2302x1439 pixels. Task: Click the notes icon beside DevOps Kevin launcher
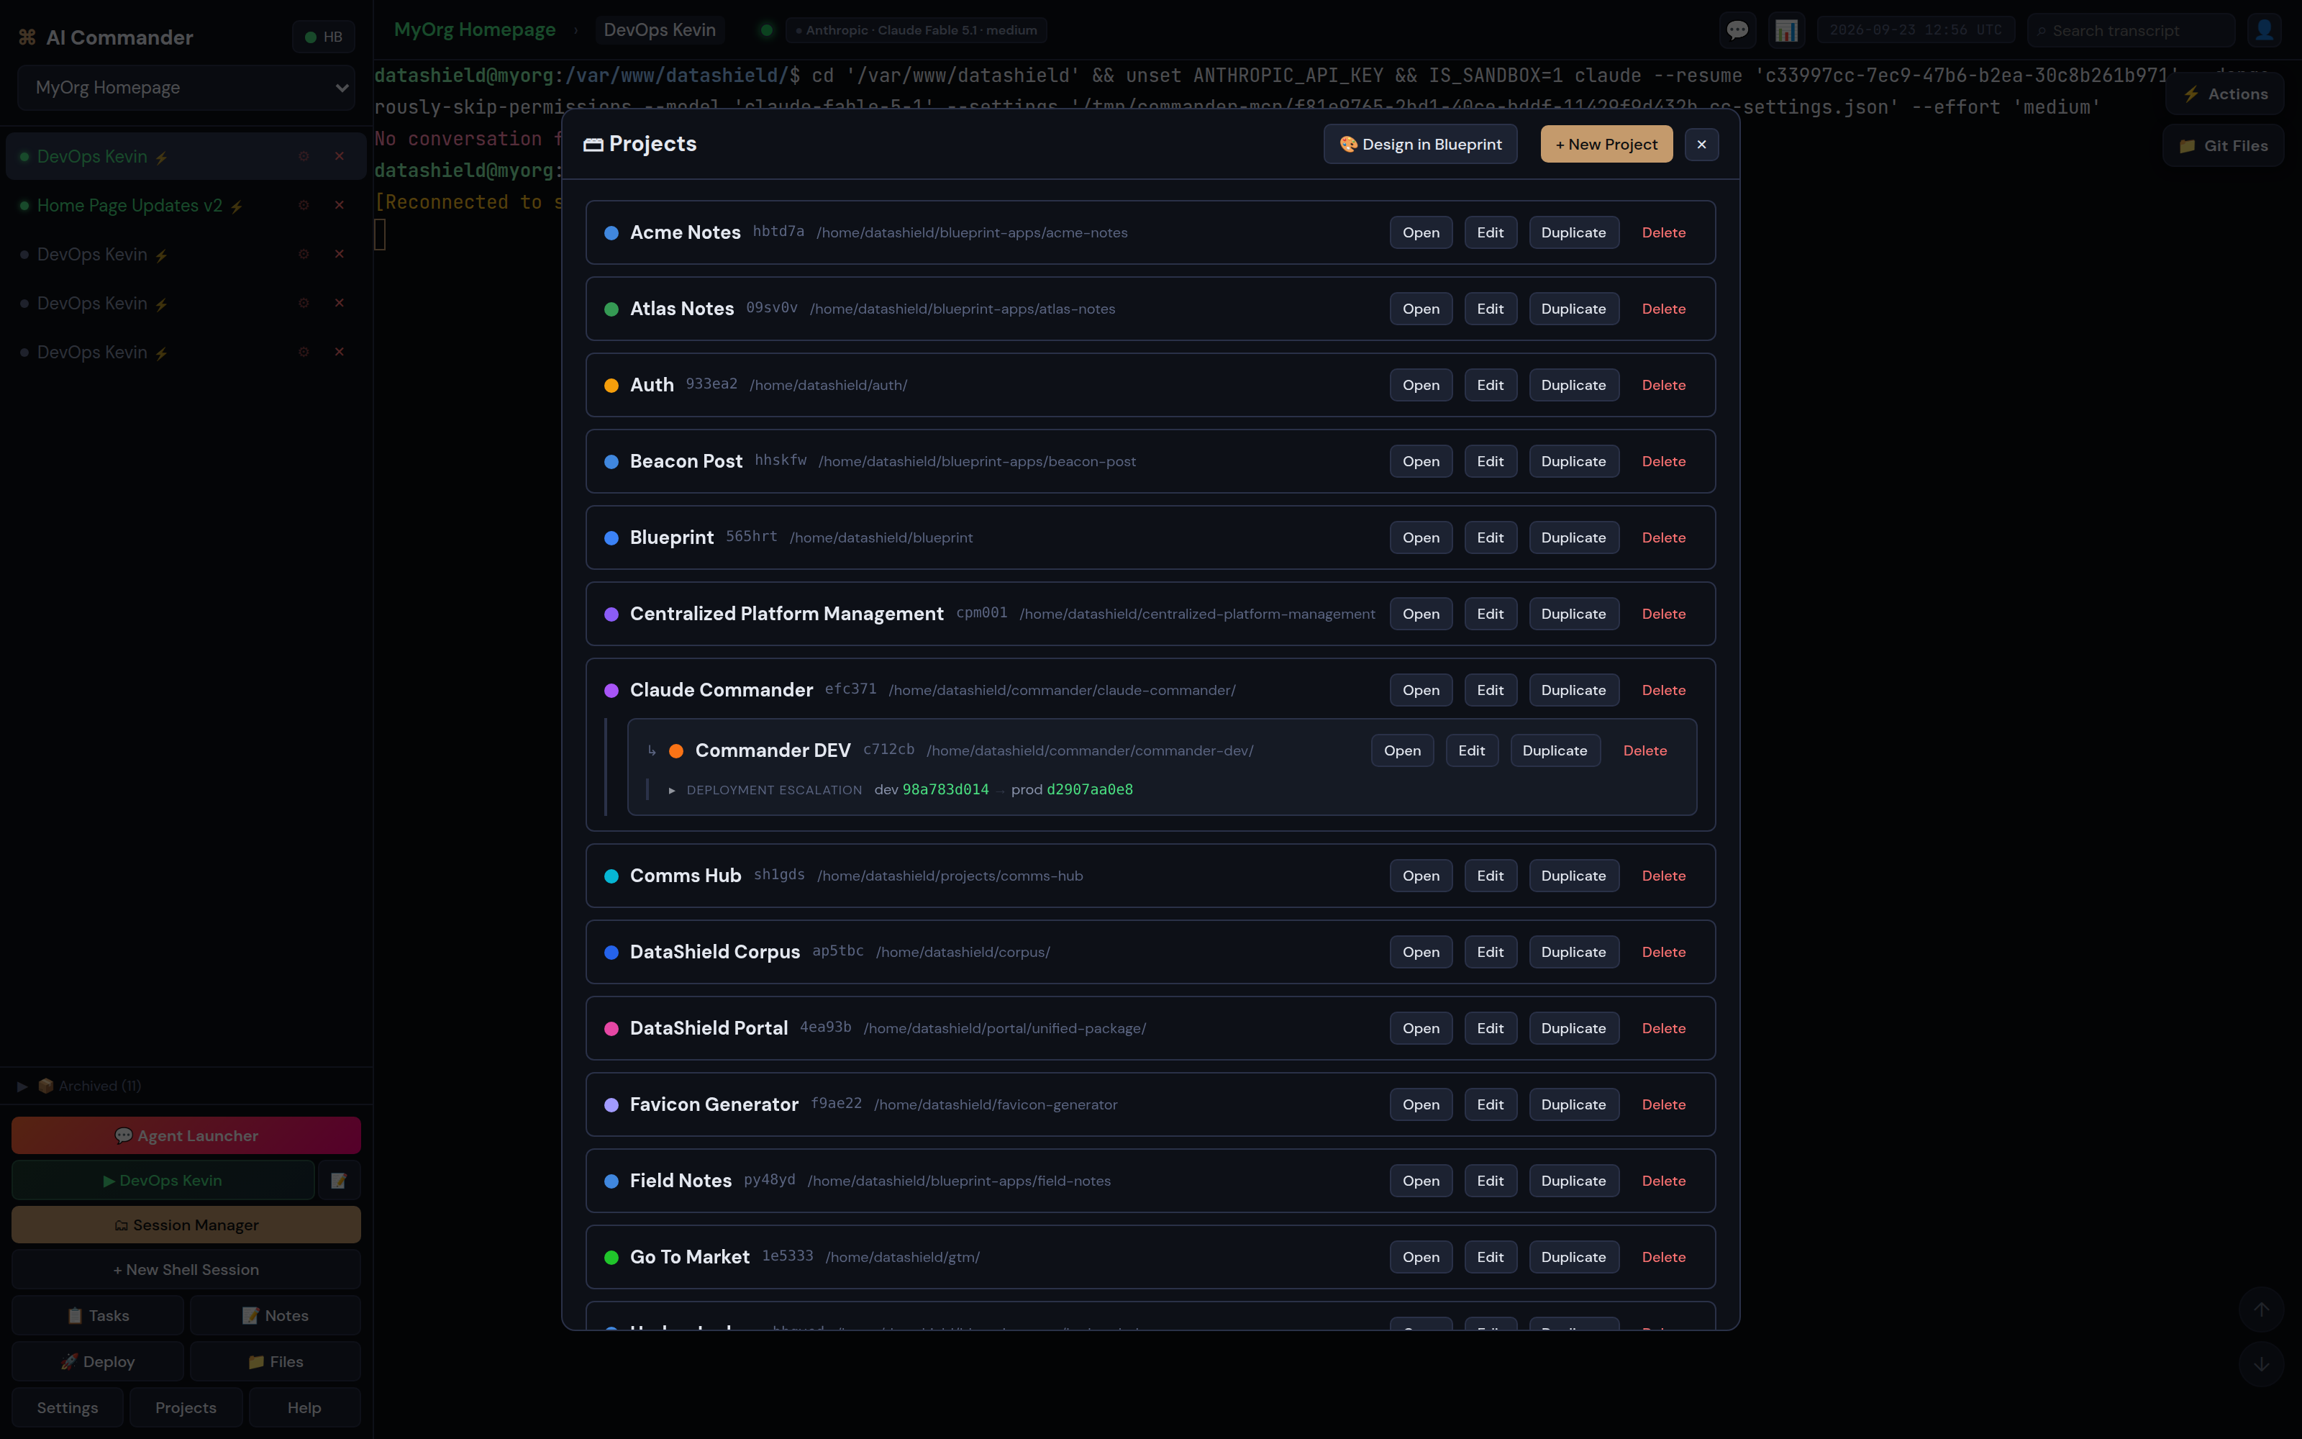pos(339,1181)
